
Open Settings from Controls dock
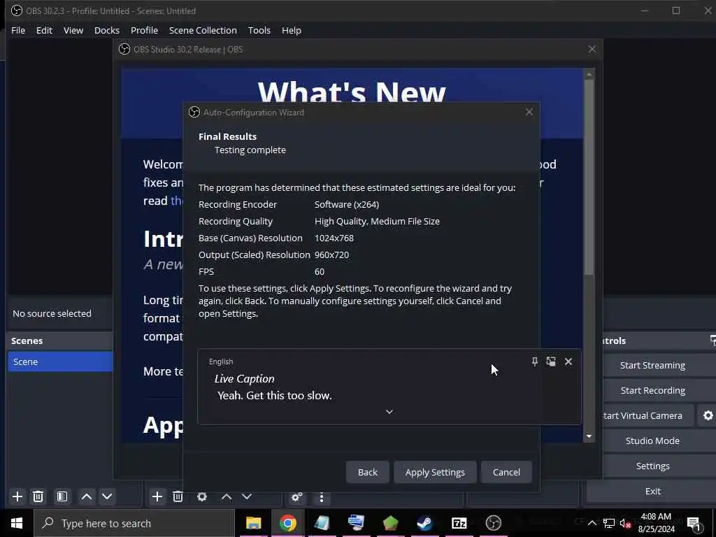[652, 466]
